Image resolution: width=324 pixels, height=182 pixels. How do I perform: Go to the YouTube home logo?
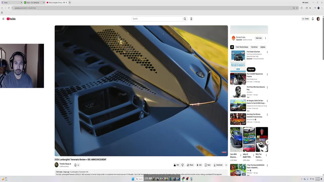coord(11,19)
